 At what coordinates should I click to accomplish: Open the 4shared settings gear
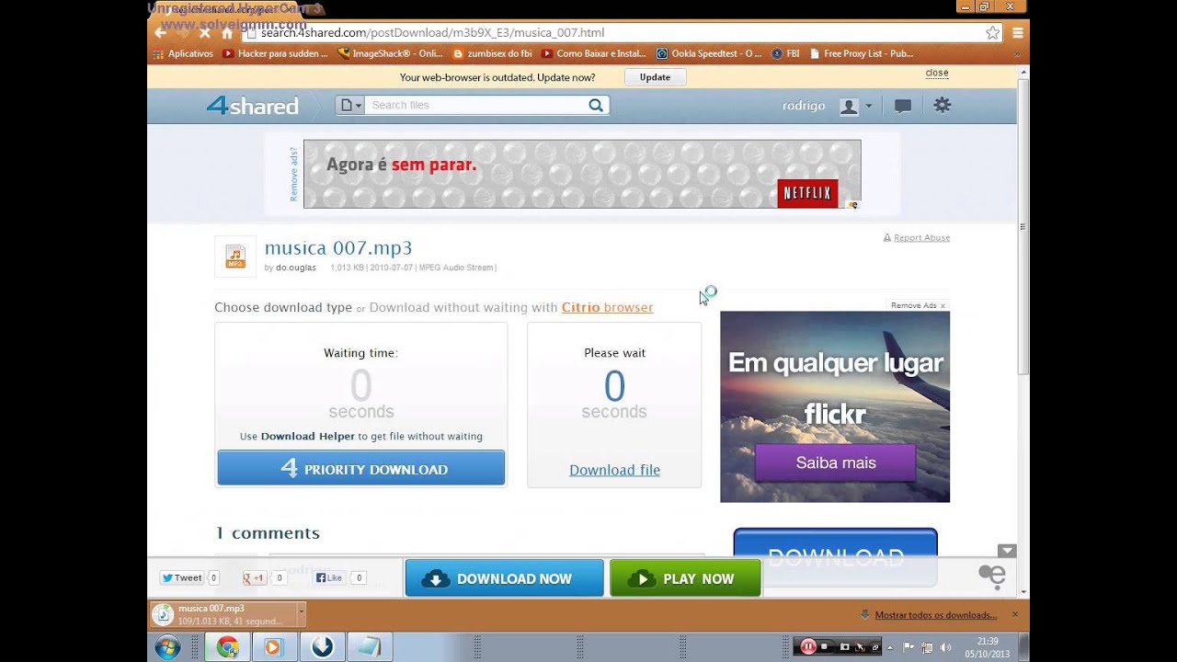pos(942,105)
